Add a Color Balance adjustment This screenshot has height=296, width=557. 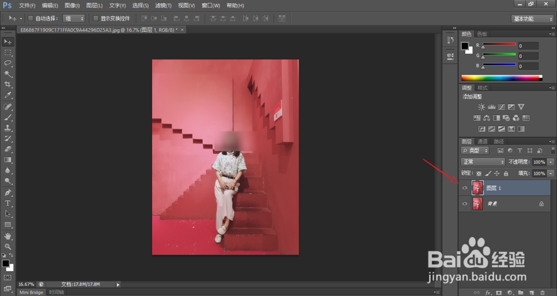tap(487, 118)
